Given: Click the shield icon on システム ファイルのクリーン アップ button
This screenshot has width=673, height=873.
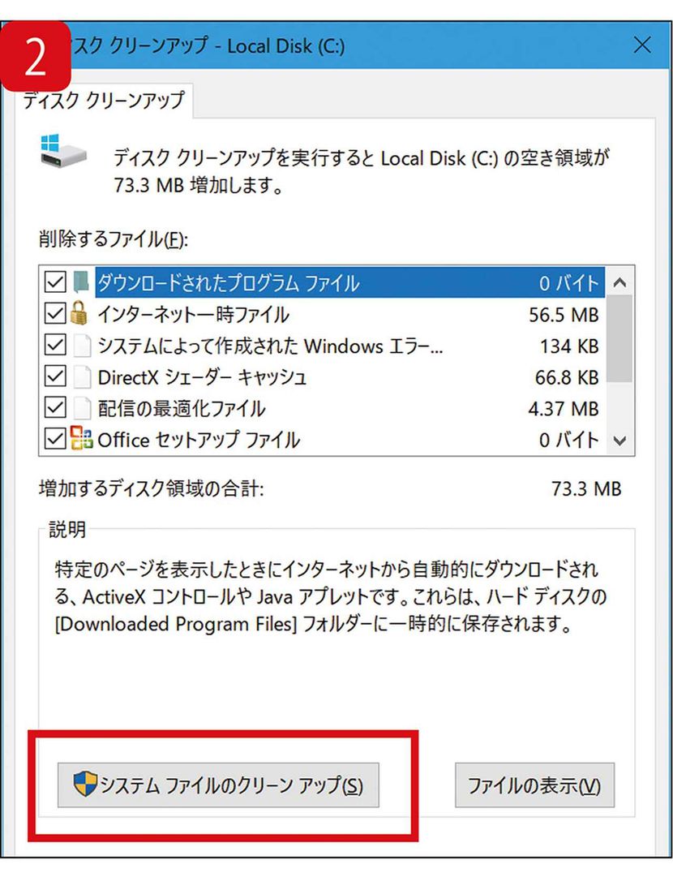Looking at the screenshot, I should [x=85, y=783].
